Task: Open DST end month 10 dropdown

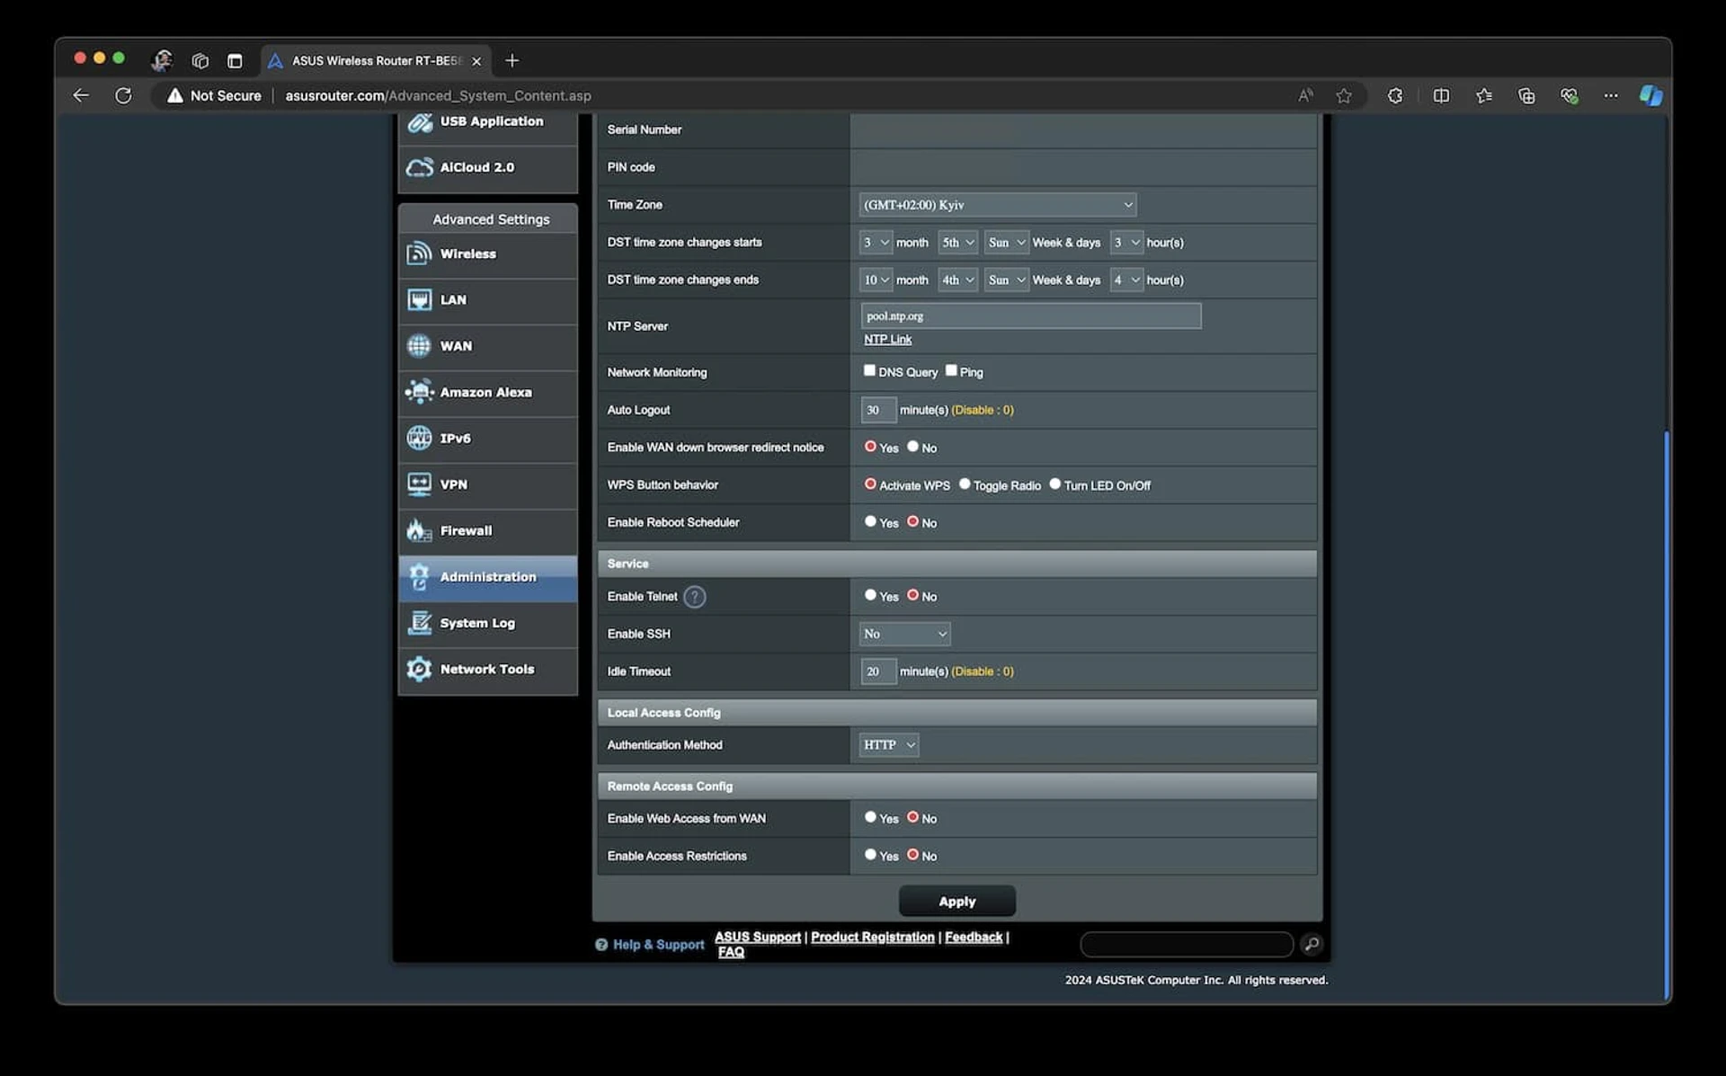Action: click(876, 280)
